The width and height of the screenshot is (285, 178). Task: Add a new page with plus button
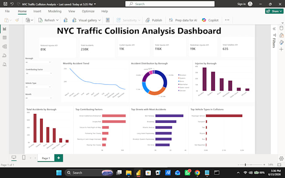pyautogui.click(x=59, y=158)
